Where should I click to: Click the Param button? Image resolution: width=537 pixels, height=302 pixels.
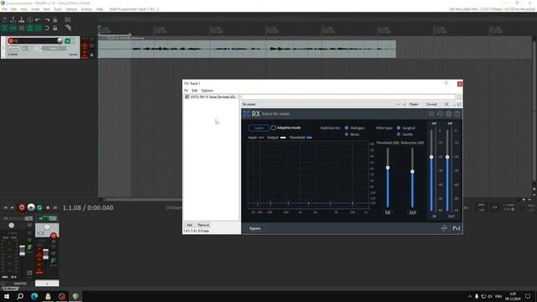pyautogui.click(x=414, y=104)
